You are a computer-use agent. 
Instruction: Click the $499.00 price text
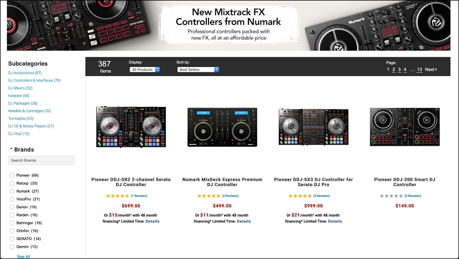pyautogui.click(x=222, y=206)
